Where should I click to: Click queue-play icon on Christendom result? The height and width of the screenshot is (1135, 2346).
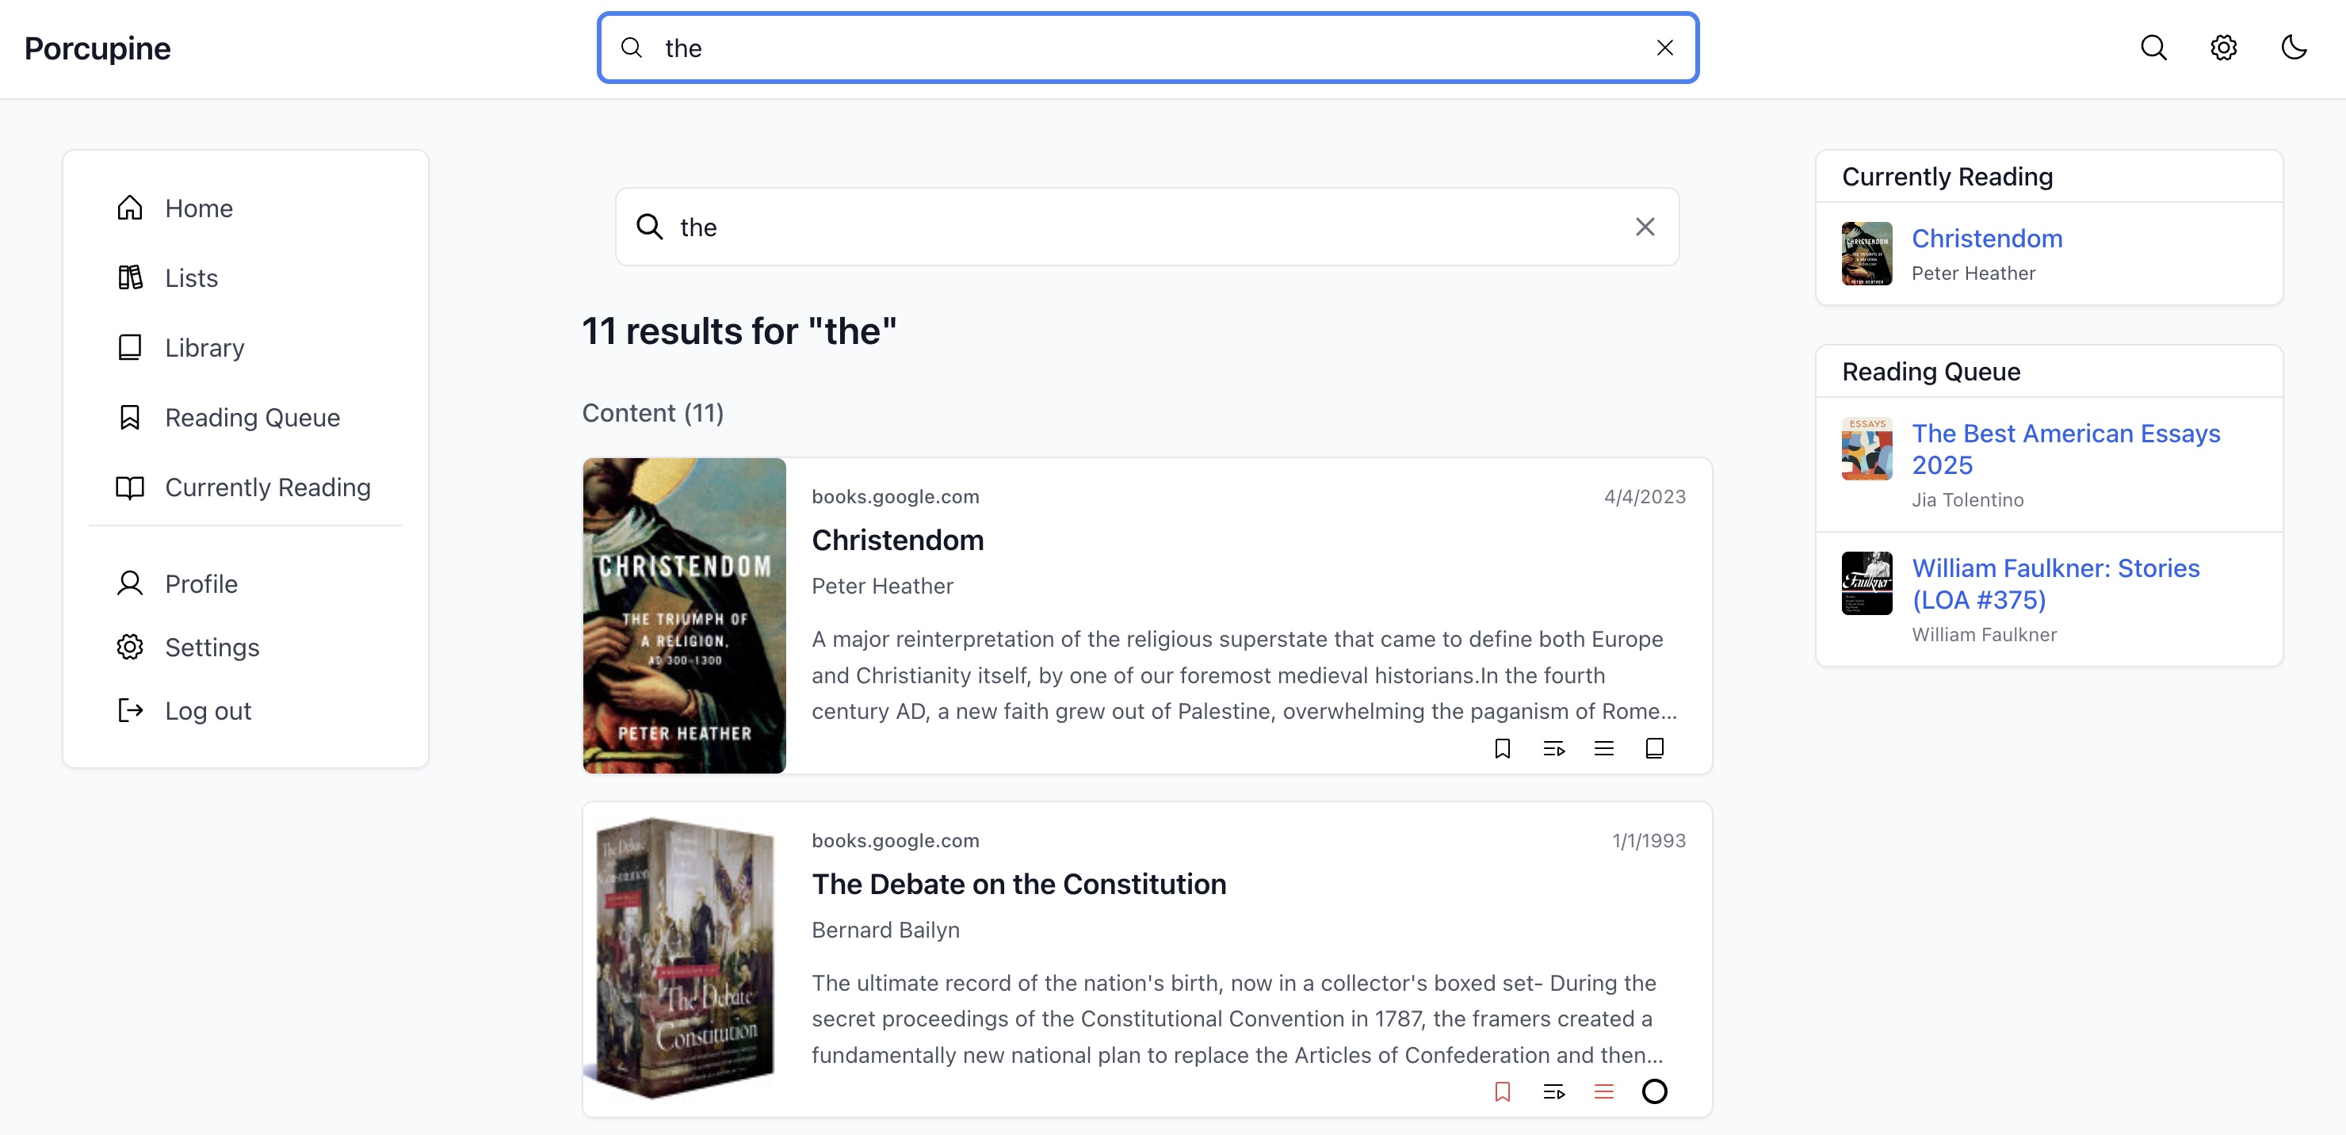[x=1553, y=748]
